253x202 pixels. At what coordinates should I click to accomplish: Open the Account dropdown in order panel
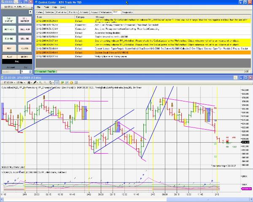point(11,72)
